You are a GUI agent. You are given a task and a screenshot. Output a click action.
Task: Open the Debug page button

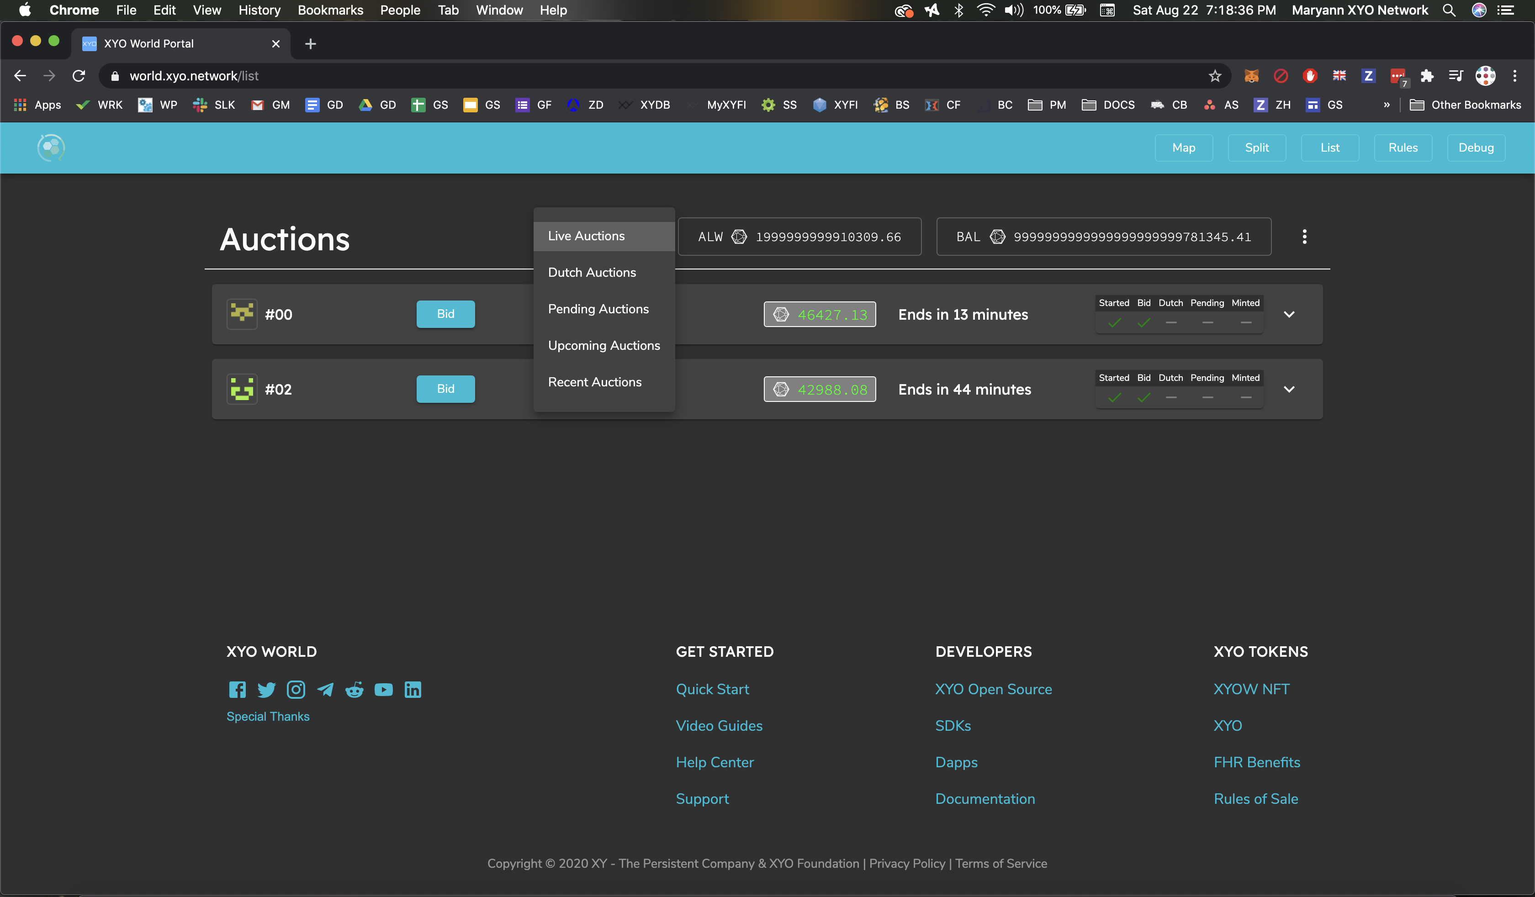point(1476,148)
